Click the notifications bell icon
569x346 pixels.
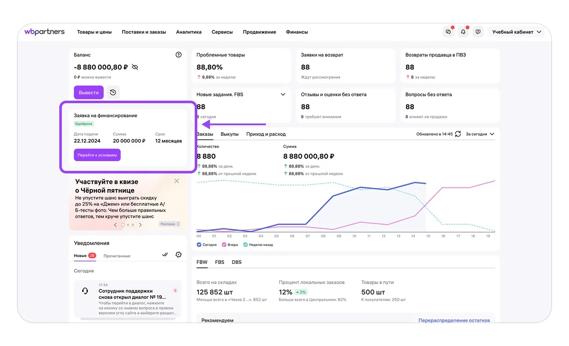(463, 32)
